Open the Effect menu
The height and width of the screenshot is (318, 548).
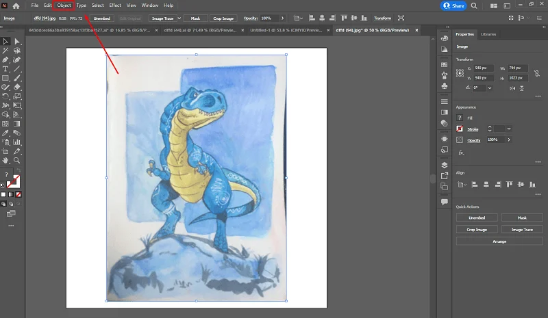tap(115, 5)
